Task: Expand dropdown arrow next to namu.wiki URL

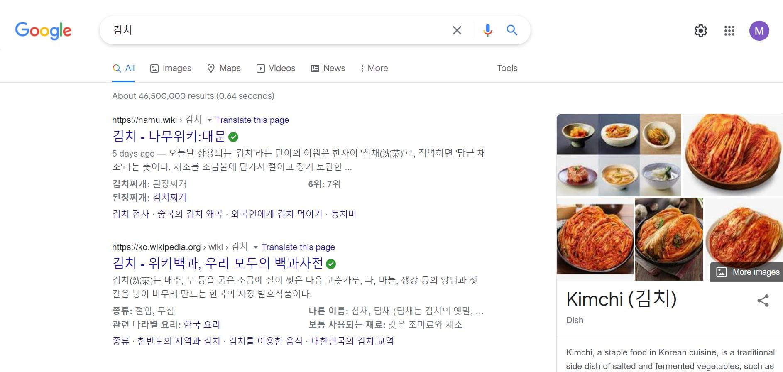Action: coord(209,120)
